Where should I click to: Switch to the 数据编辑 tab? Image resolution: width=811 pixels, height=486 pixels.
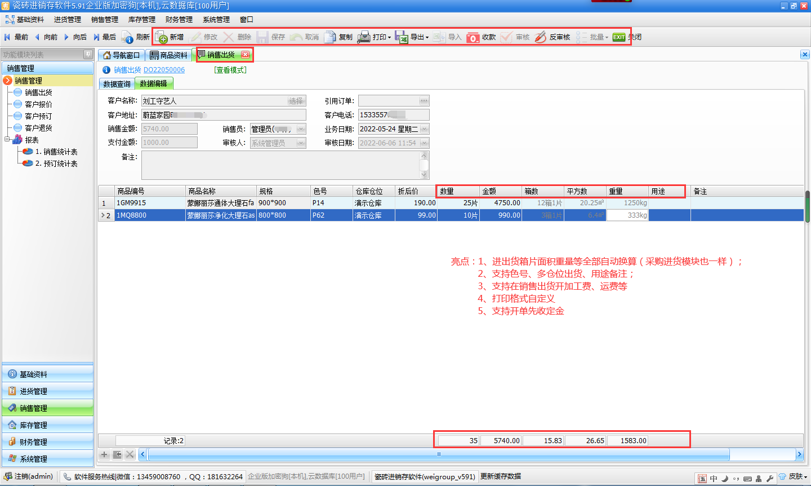[154, 84]
